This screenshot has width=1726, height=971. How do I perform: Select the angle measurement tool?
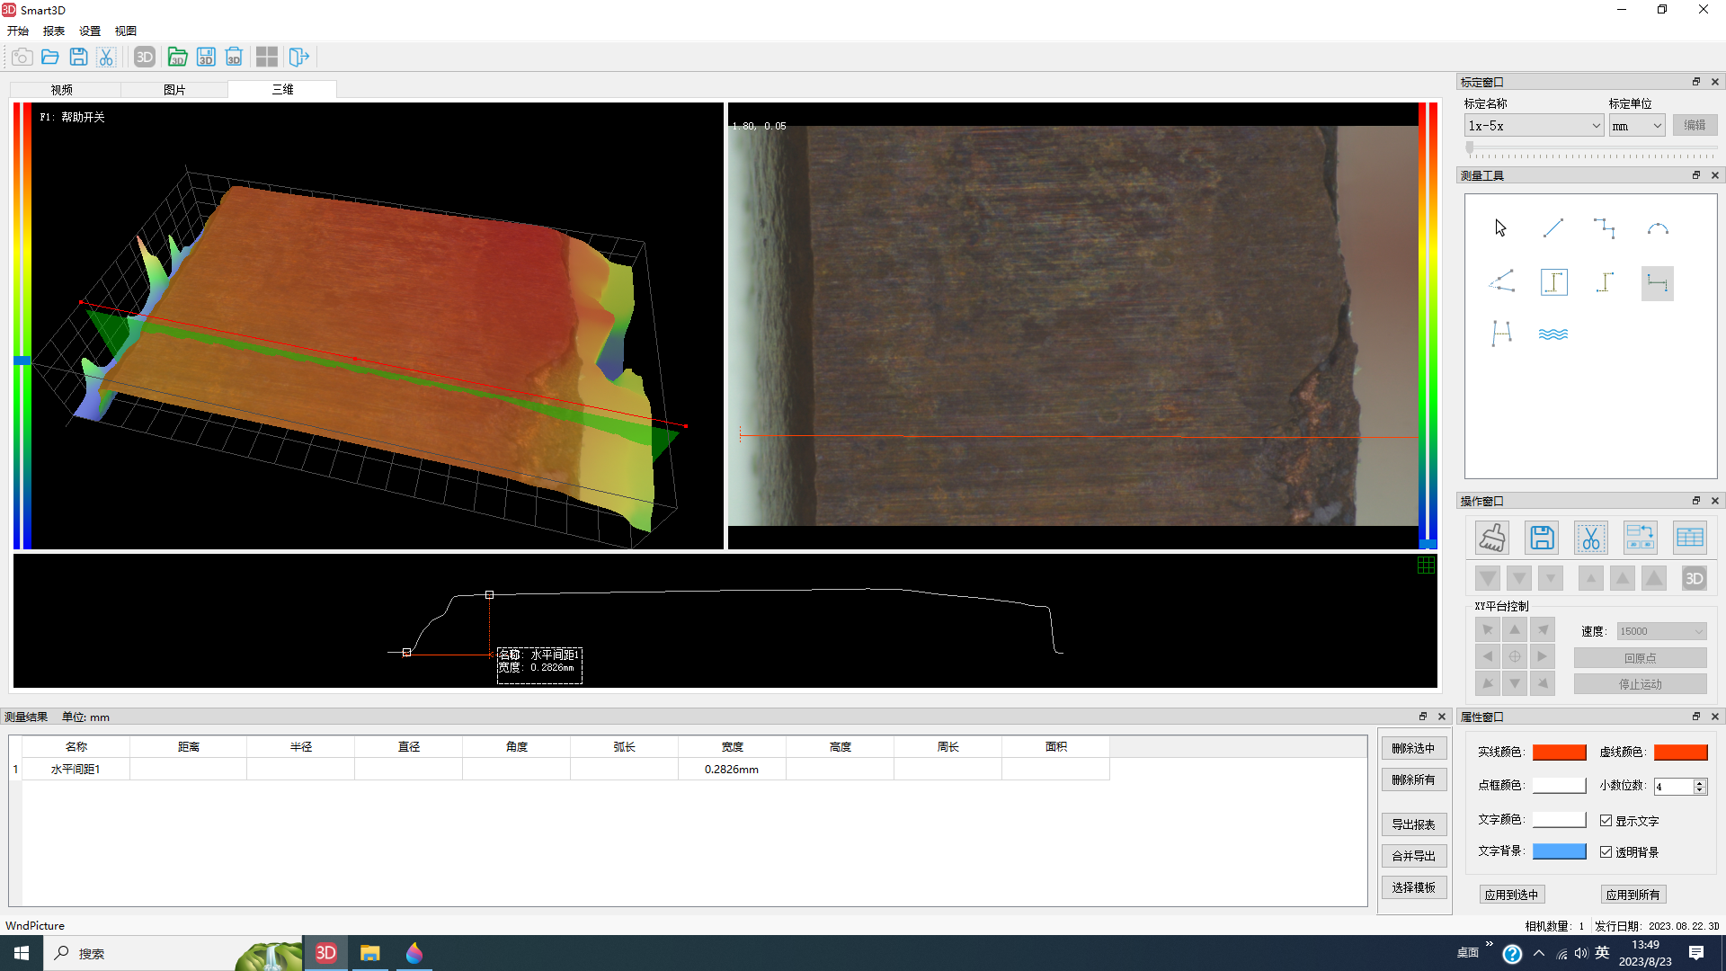(x=1501, y=282)
